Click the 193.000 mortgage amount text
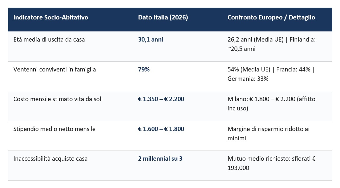The image size is (340, 188). [x=238, y=168]
